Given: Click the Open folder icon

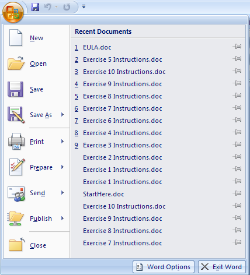Looking at the screenshot, I should 16,64.
